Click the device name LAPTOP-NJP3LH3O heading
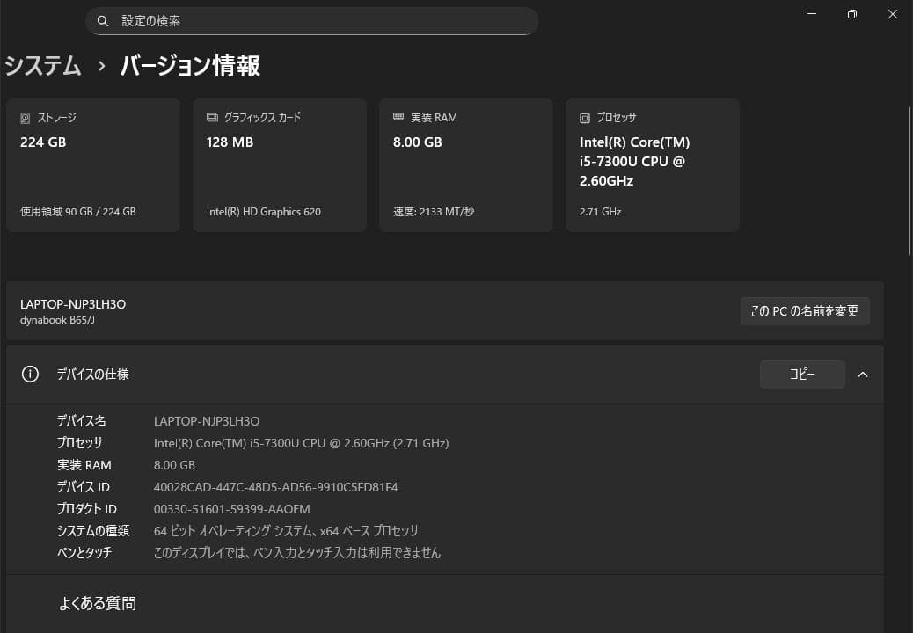Screen dimensions: 913x633 point(73,303)
